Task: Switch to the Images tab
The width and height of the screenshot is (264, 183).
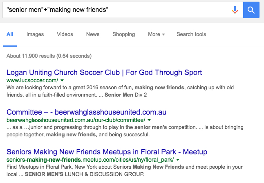Action: tap(35, 34)
